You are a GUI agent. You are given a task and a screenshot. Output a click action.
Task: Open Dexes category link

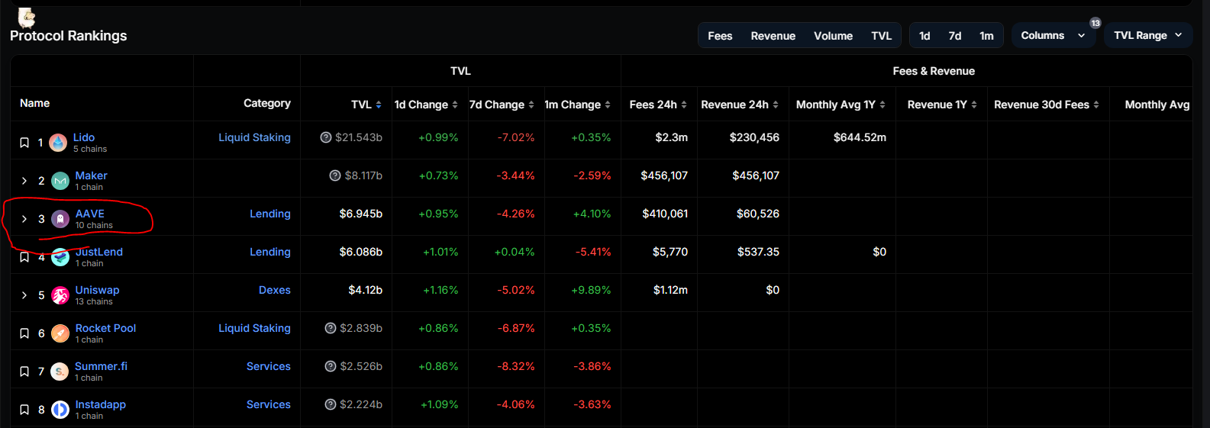[x=275, y=290]
